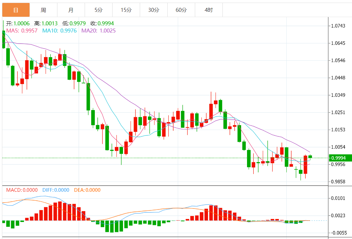Click the 1.0448 price axis label
This screenshot has width=352, height=239.
pos(338,78)
